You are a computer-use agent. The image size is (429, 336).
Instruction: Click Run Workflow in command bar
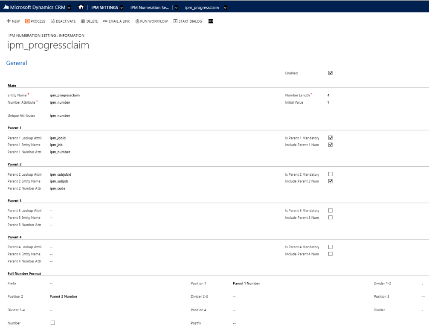pos(151,21)
